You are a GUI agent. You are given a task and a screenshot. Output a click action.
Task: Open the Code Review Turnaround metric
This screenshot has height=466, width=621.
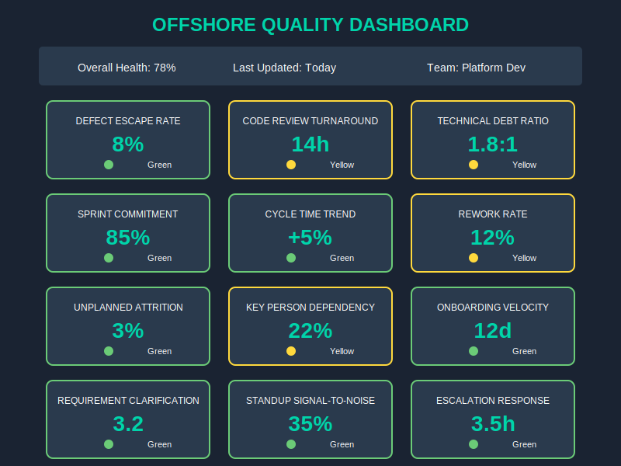pos(310,140)
